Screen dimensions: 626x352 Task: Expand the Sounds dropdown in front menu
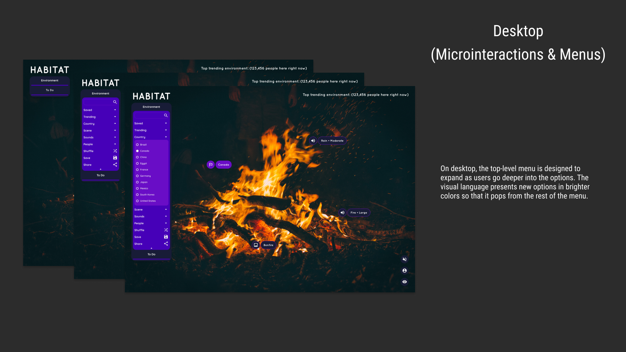[166, 216]
